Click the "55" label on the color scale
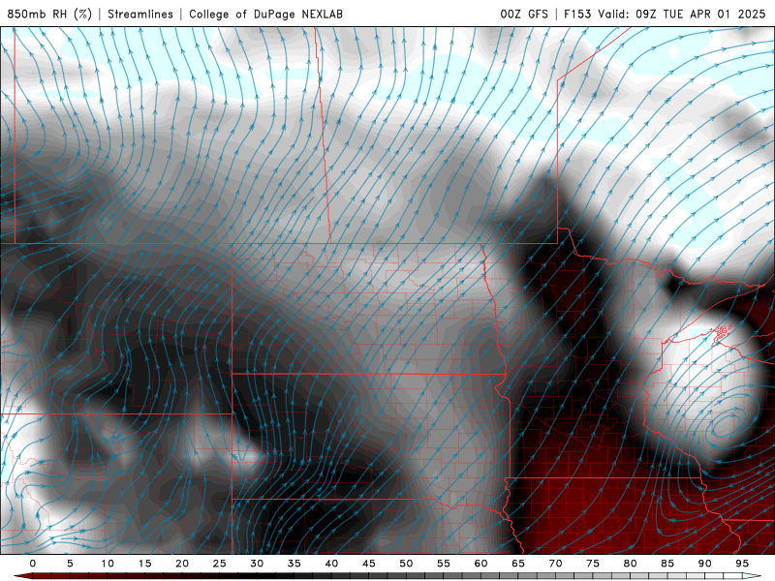 (x=444, y=564)
